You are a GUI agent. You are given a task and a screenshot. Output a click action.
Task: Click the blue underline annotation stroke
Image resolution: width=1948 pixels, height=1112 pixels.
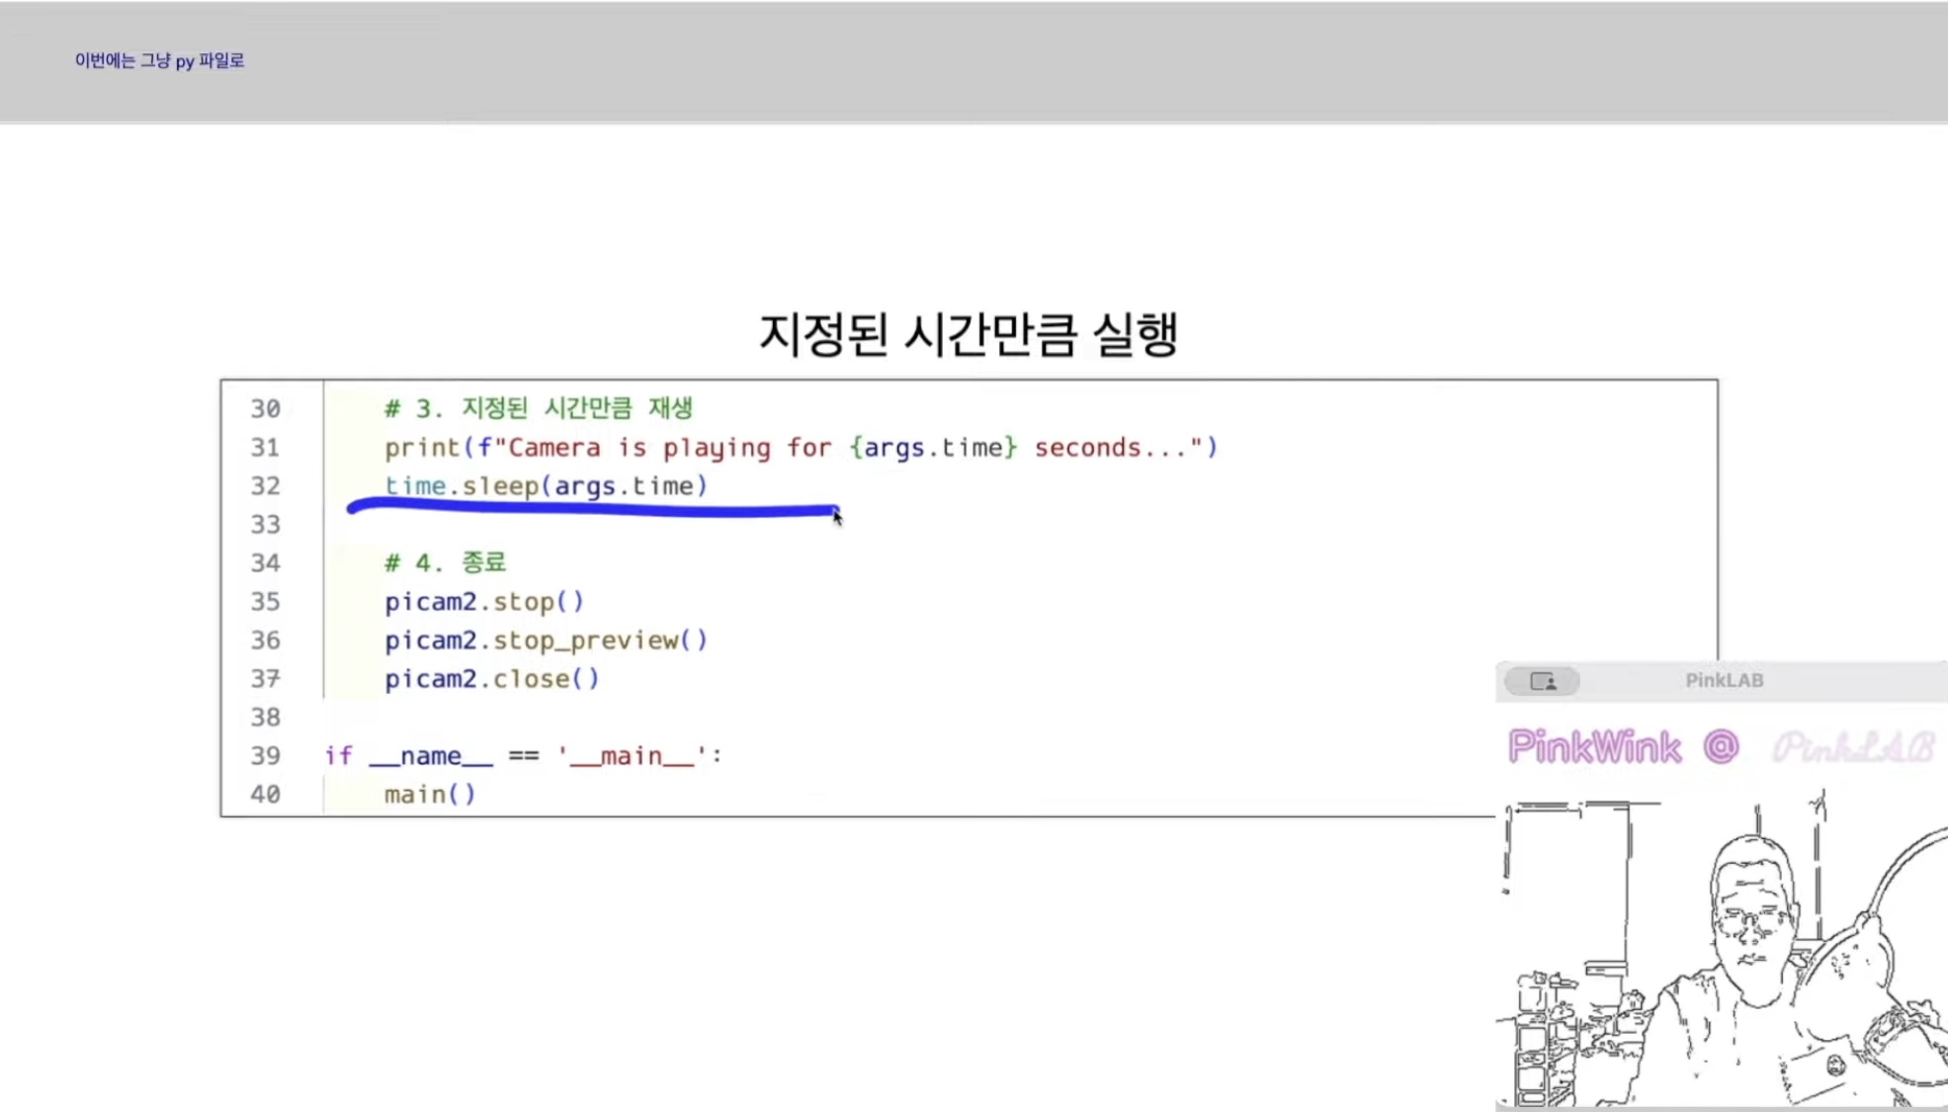tap(593, 510)
